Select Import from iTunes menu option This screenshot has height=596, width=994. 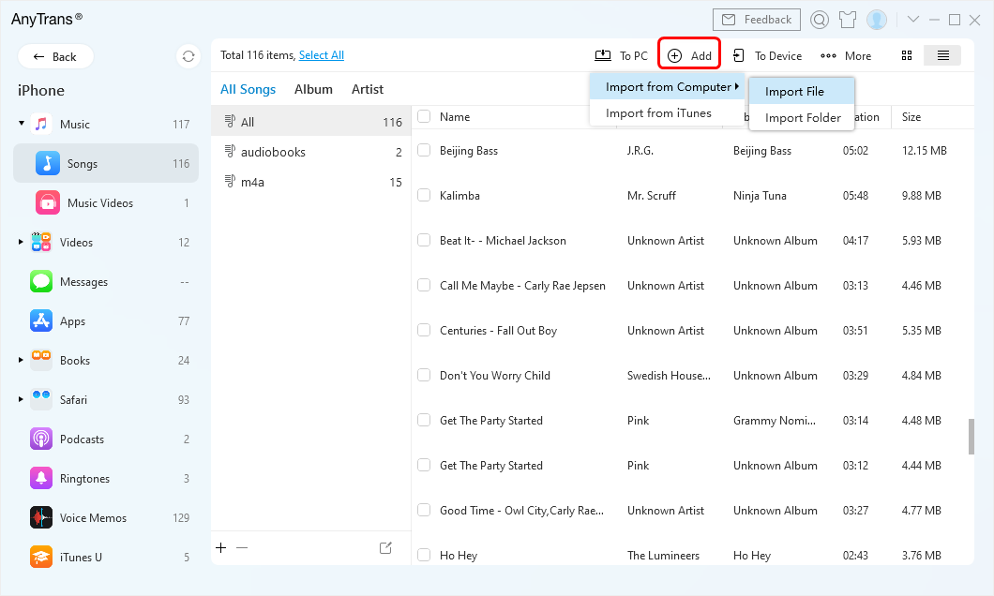[658, 113]
